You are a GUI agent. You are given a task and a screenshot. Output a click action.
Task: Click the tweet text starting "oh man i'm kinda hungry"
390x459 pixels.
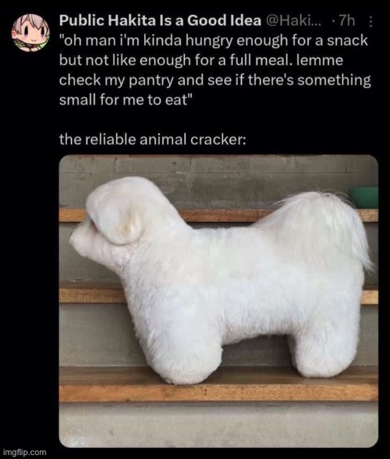[x=215, y=70]
